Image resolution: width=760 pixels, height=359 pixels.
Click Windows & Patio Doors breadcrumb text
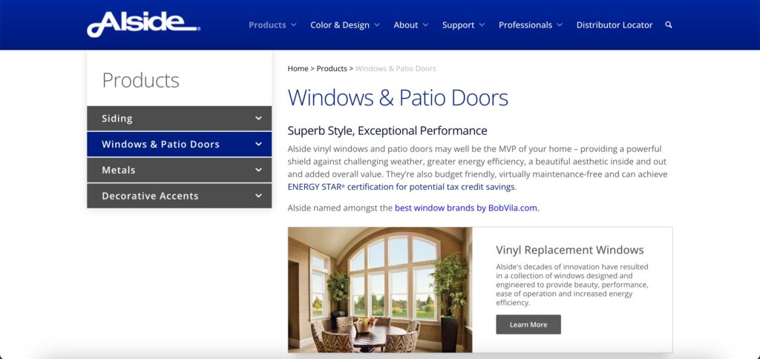396,69
